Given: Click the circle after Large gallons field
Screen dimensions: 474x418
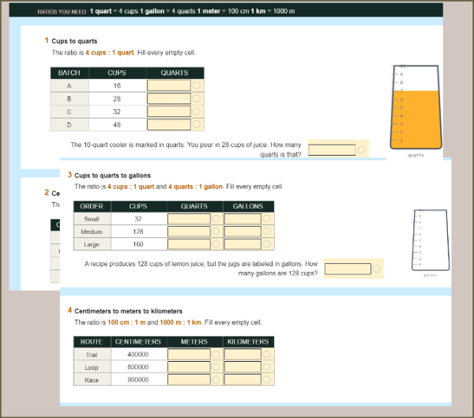Looking at the screenshot, I should coord(267,244).
